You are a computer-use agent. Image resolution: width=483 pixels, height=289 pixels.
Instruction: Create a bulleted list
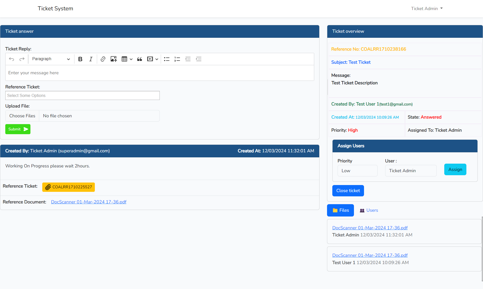(x=167, y=59)
